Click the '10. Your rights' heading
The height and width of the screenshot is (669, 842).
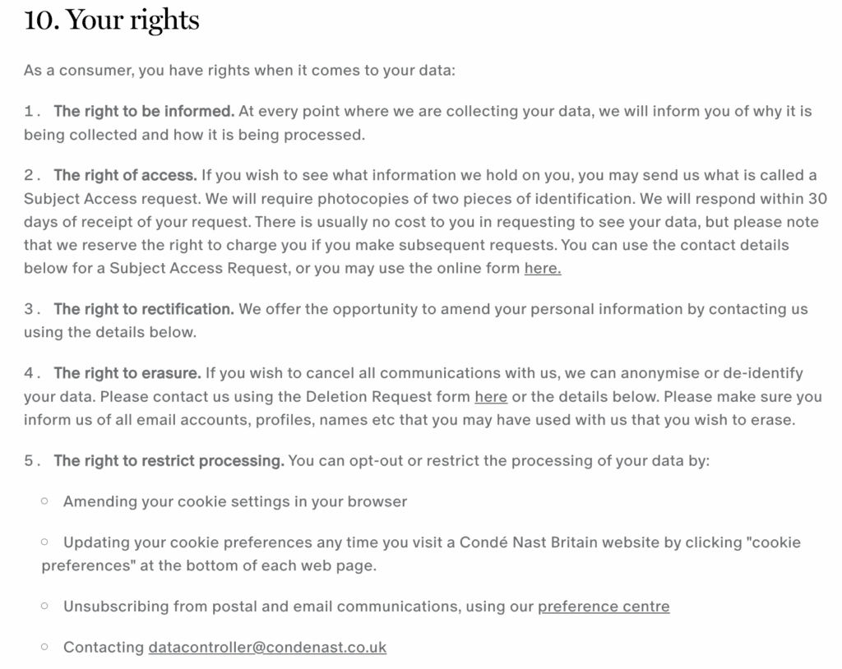pyautogui.click(x=112, y=21)
